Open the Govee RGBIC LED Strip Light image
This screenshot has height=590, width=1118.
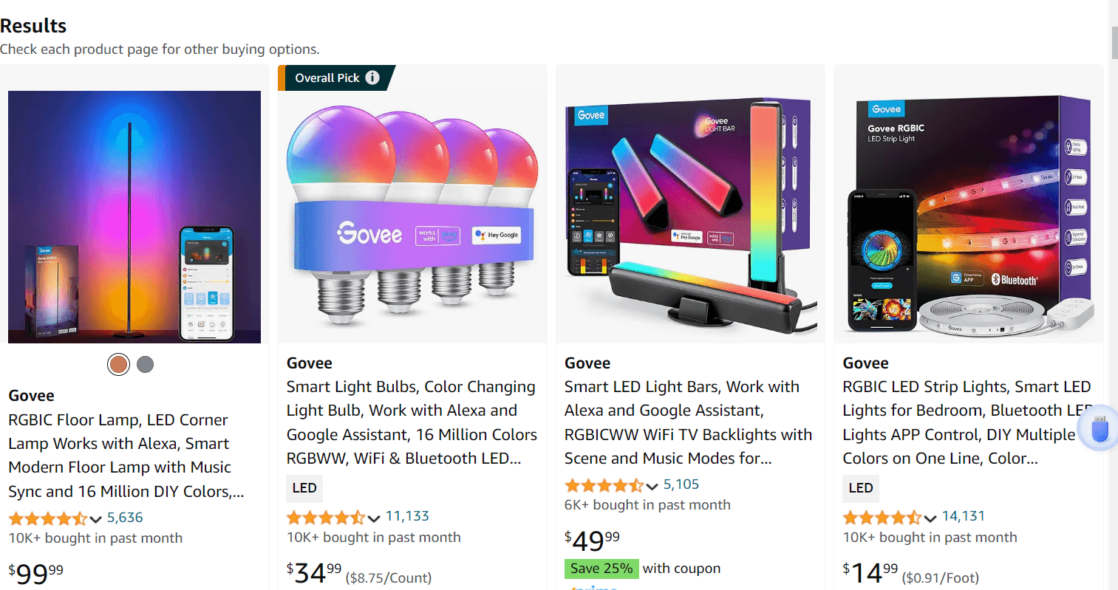coord(969,214)
